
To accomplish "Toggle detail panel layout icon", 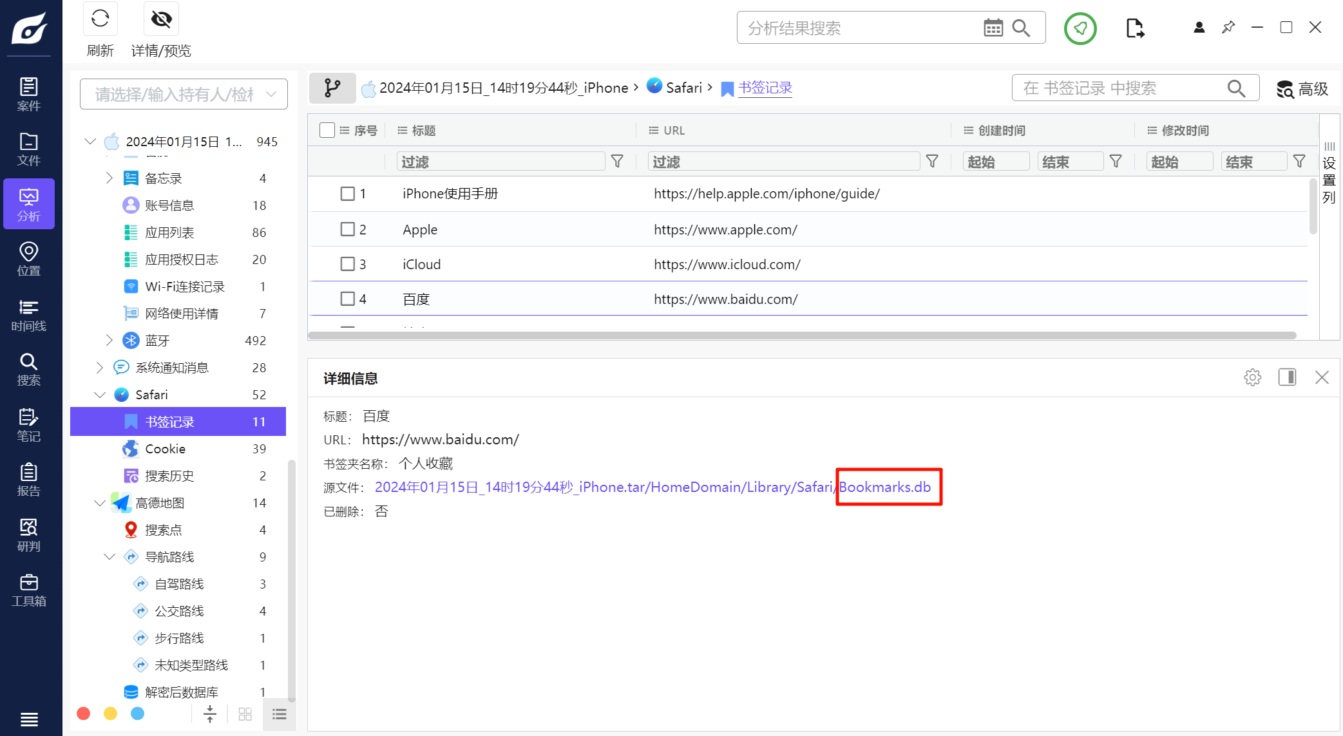I will click(1287, 377).
